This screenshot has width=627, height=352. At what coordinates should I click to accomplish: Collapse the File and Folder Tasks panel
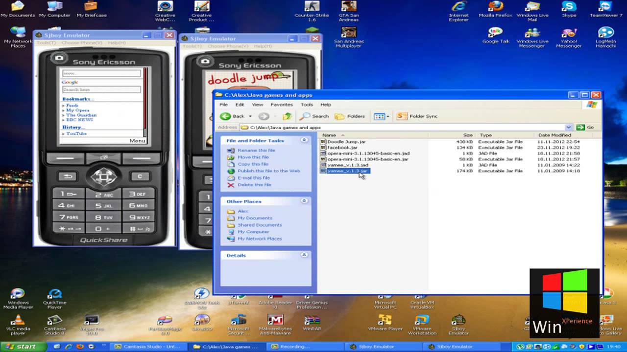tap(304, 140)
